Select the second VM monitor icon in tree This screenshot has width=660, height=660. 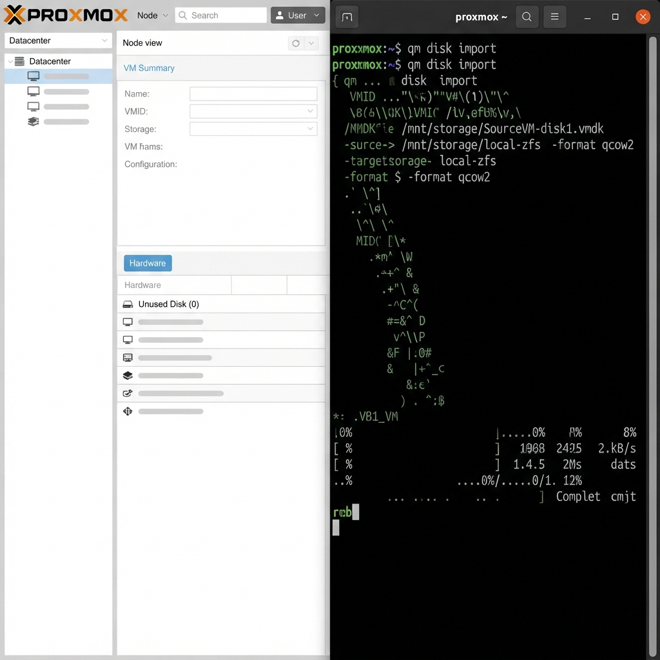pos(34,92)
